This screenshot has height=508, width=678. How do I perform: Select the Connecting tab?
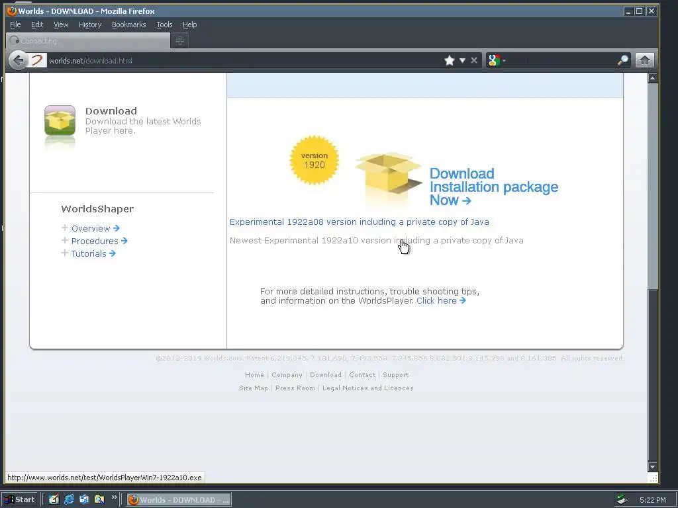[x=88, y=41]
